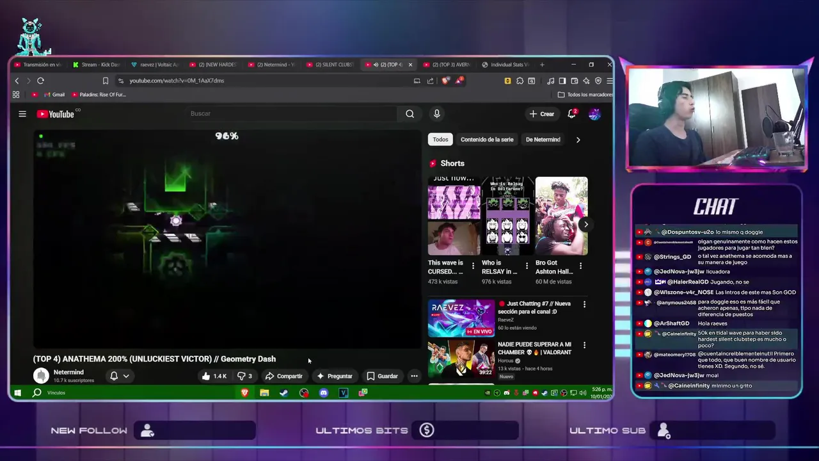Show next shorts with right chevron
The image size is (819, 461).
point(585,224)
